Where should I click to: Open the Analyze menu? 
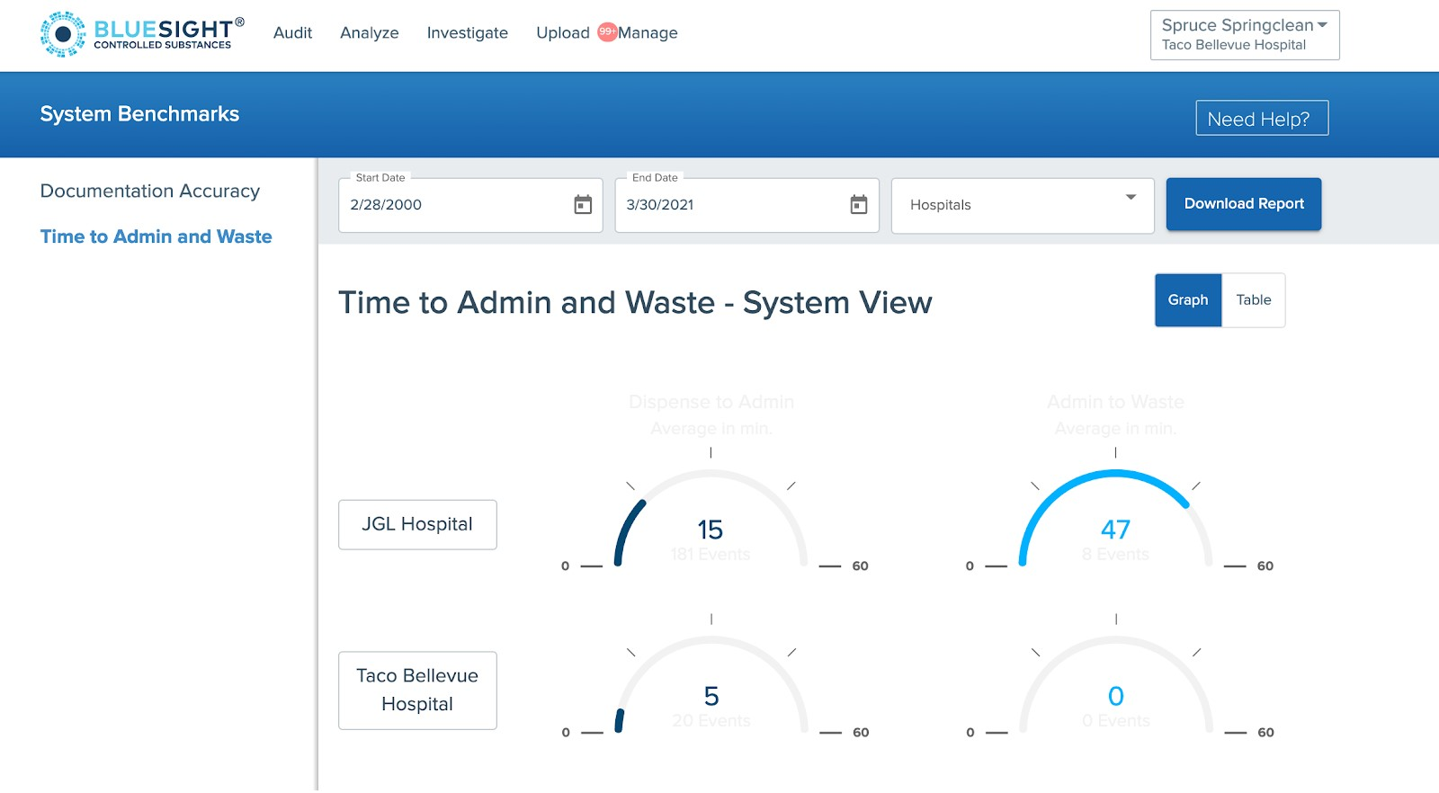(x=369, y=33)
